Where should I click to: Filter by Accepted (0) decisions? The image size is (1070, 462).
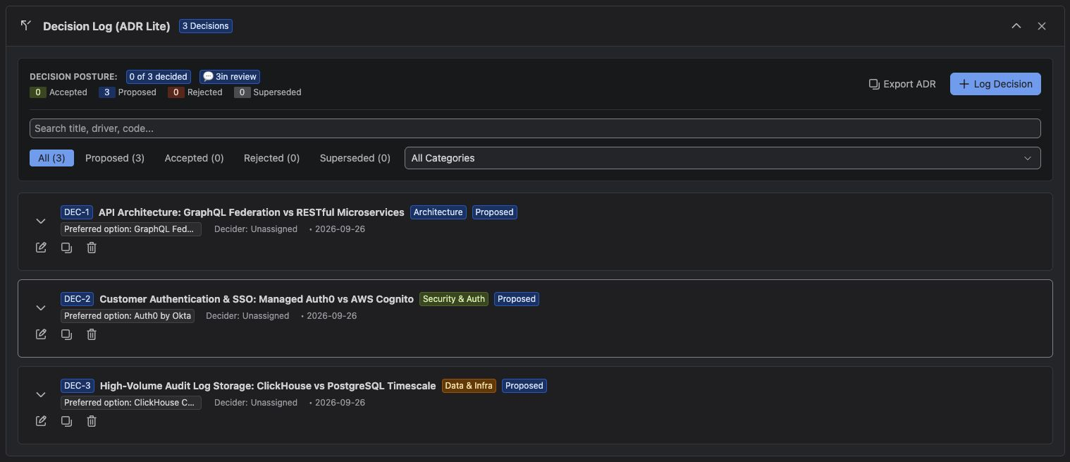click(194, 158)
